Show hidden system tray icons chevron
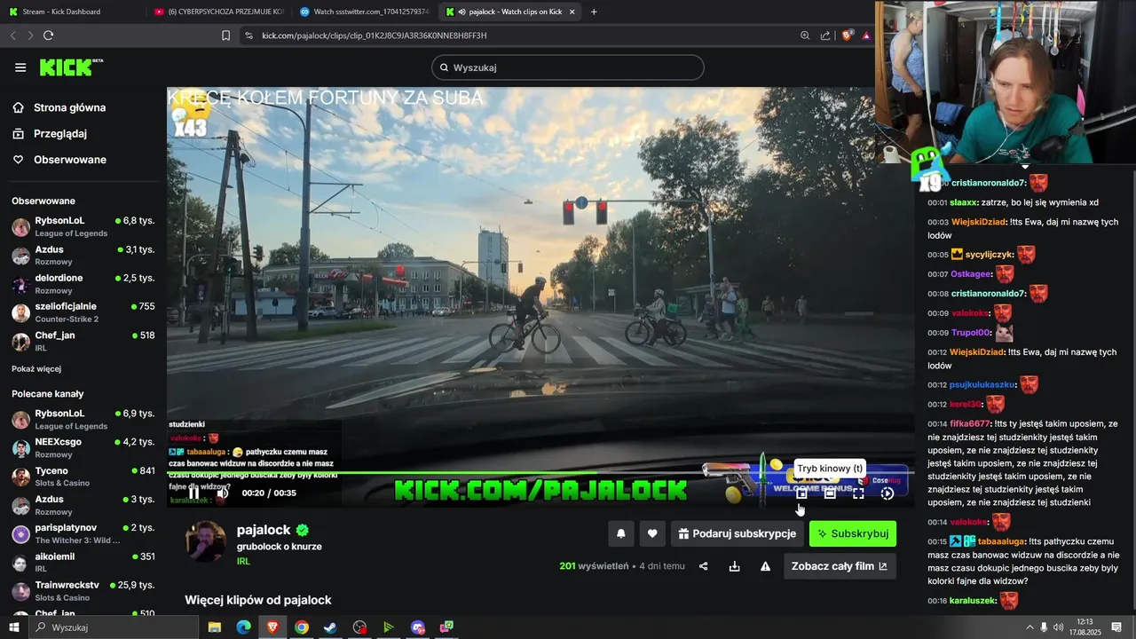 pos(1029,627)
